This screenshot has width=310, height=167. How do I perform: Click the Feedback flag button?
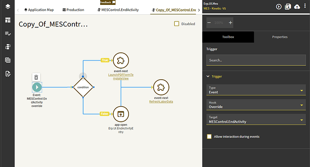(x=107, y=2)
